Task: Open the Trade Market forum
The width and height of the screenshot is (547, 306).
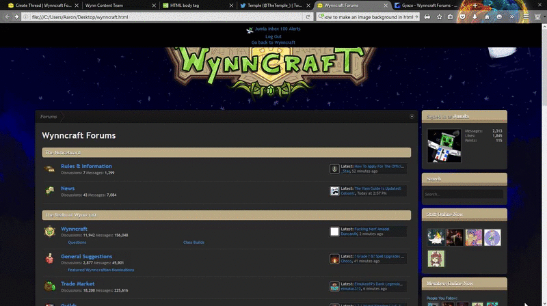Action: pyautogui.click(x=77, y=283)
